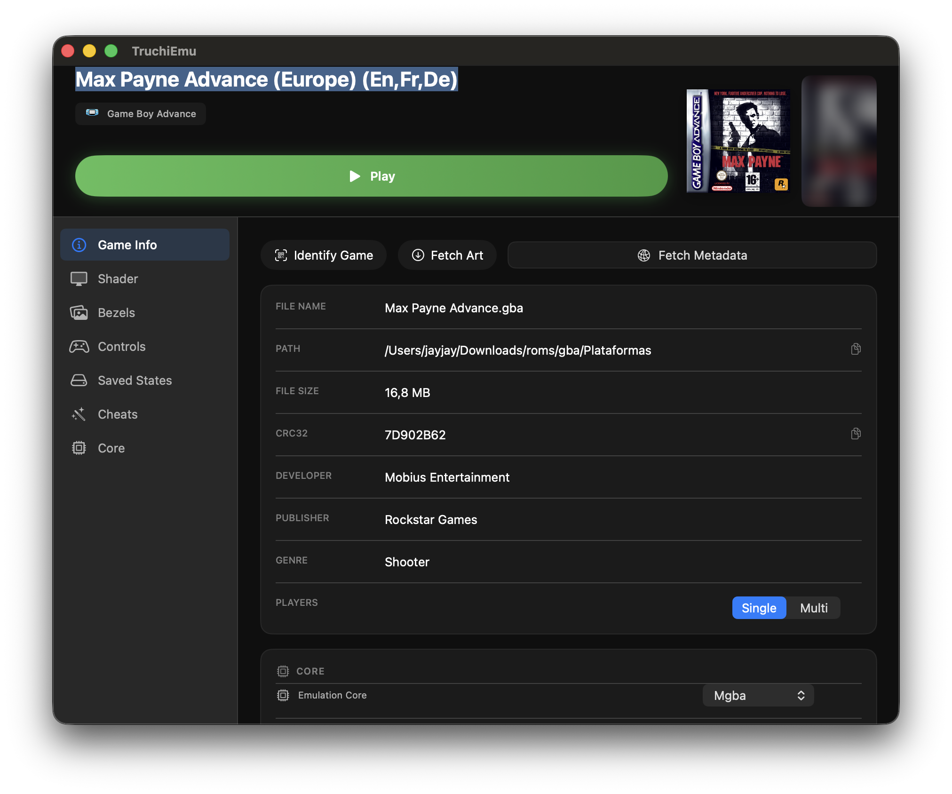Open the Game Info section
This screenshot has width=952, height=794.
pos(145,245)
